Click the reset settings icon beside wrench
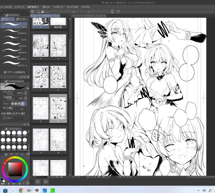Image resolution: width=215 pixels, height=193 pixels. (25, 125)
